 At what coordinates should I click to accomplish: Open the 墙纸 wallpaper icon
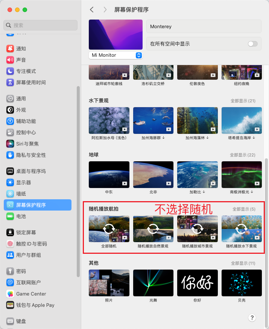[x=10, y=194]
